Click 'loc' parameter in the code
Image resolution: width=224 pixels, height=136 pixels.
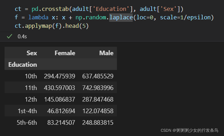click(141, 18)
